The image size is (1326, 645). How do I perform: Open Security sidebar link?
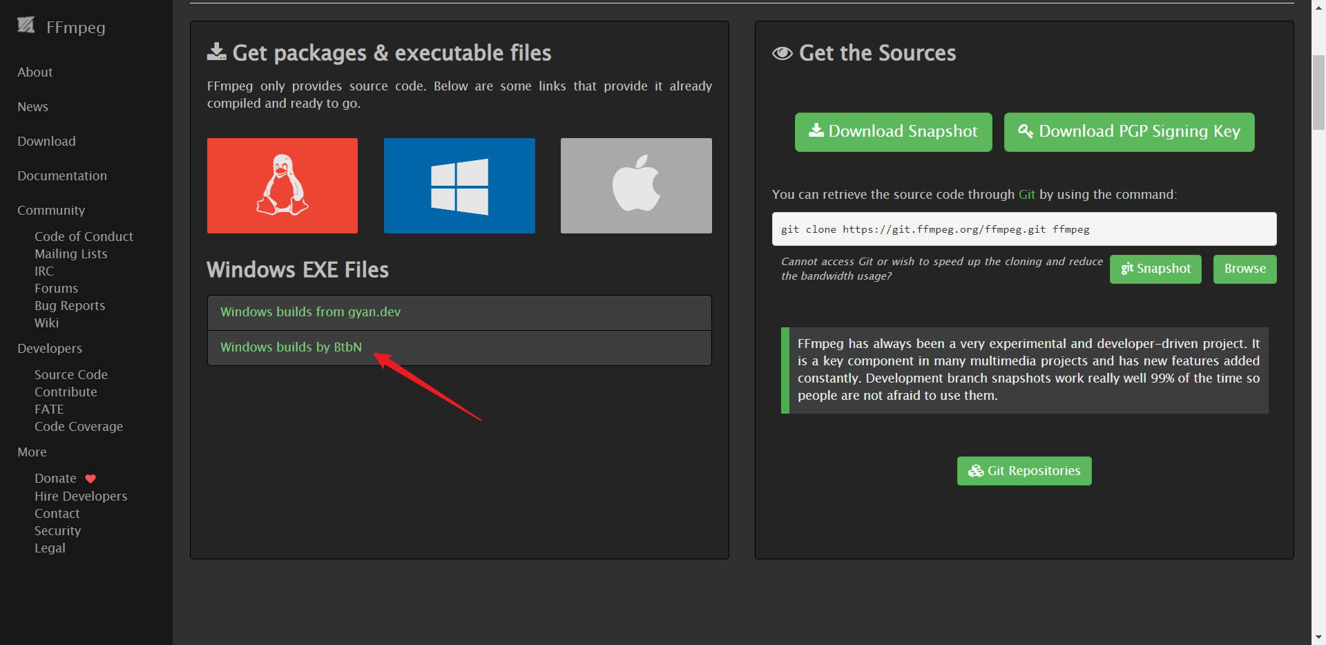(x=58, y=531)
